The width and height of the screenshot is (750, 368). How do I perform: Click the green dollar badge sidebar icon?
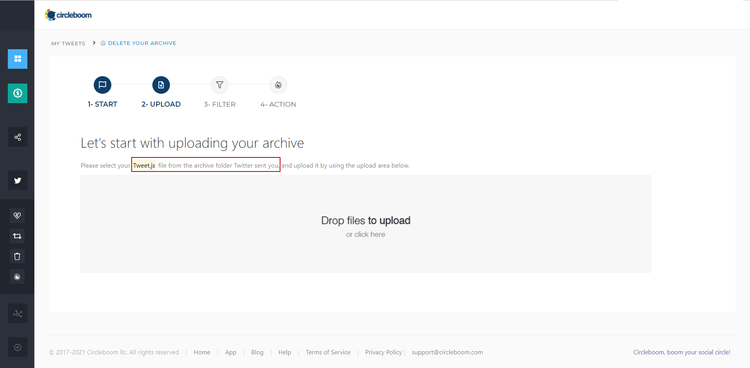click(x=18, y=93)
